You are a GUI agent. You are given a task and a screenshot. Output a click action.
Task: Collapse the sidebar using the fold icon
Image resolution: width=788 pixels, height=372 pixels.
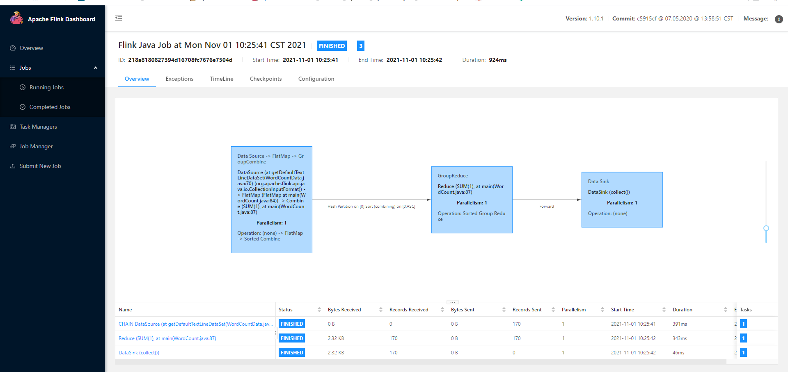pos(119,18)
